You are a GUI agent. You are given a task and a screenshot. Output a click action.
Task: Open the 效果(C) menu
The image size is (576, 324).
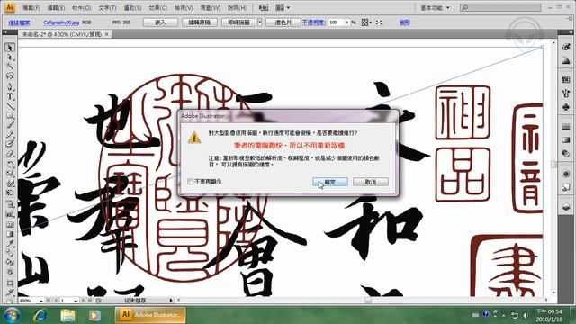click(158, 8)
